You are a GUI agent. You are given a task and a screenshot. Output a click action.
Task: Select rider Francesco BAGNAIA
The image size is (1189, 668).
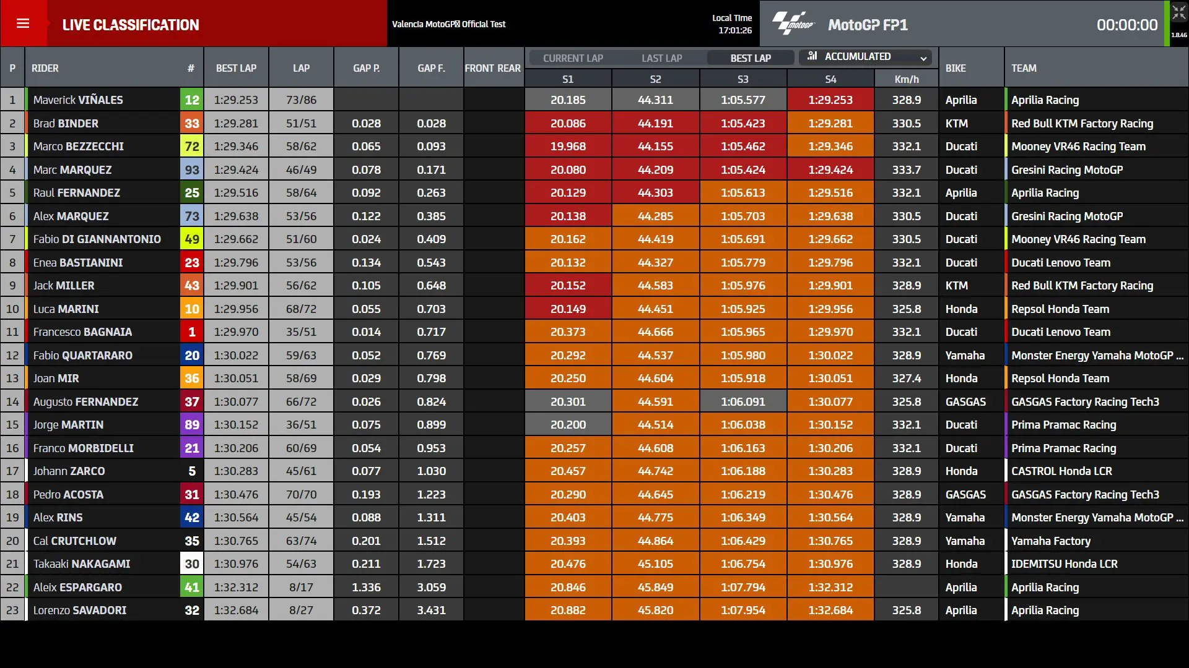click(82, 332)
